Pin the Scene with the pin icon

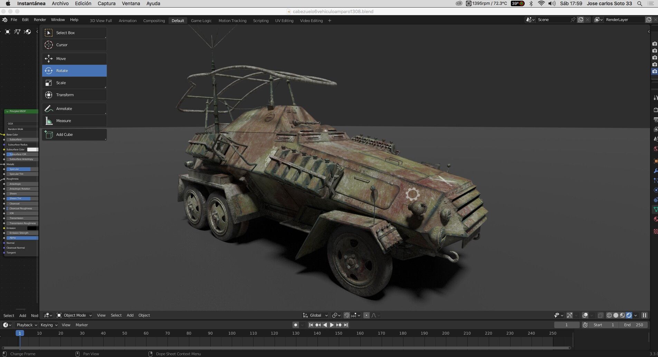(573, 20)
